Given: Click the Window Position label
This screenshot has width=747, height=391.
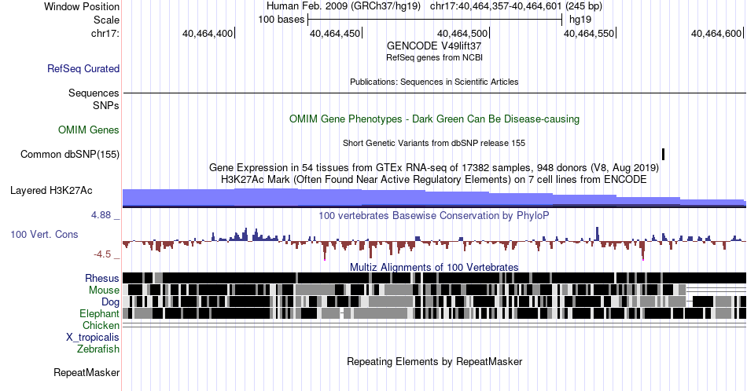Looking at the screenshot, I should (82, 6).
